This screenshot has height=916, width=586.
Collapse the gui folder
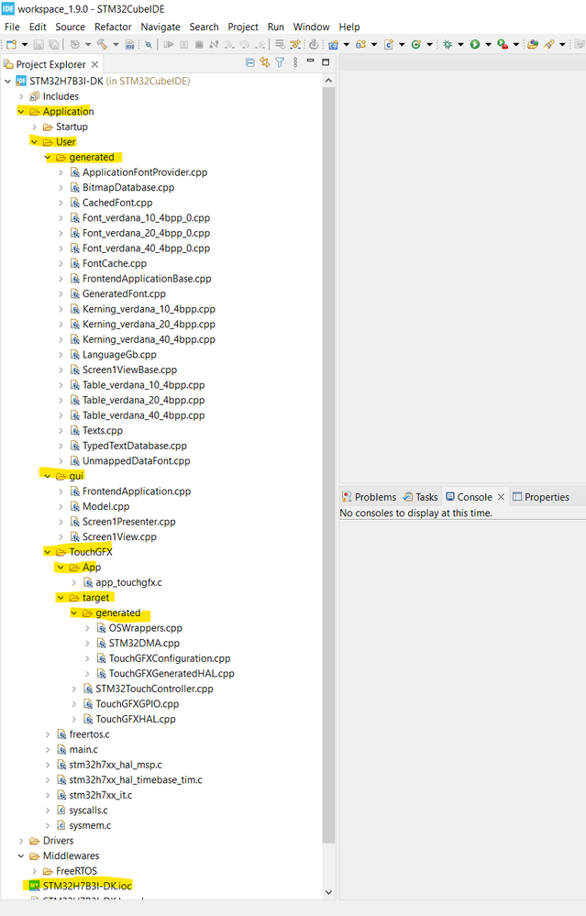48,476
